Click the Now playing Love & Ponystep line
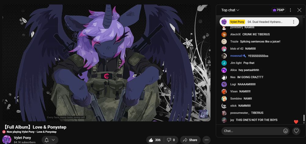Screen dimensions: 306x144 [x=32, y=132]
